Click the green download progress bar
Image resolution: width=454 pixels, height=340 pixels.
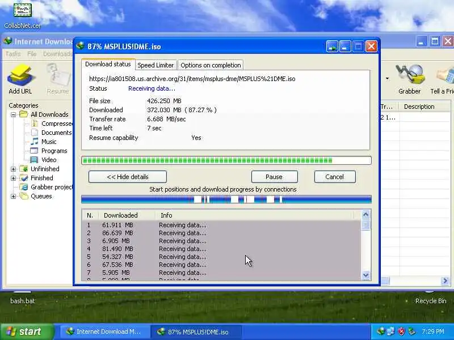tap(226, 160)
